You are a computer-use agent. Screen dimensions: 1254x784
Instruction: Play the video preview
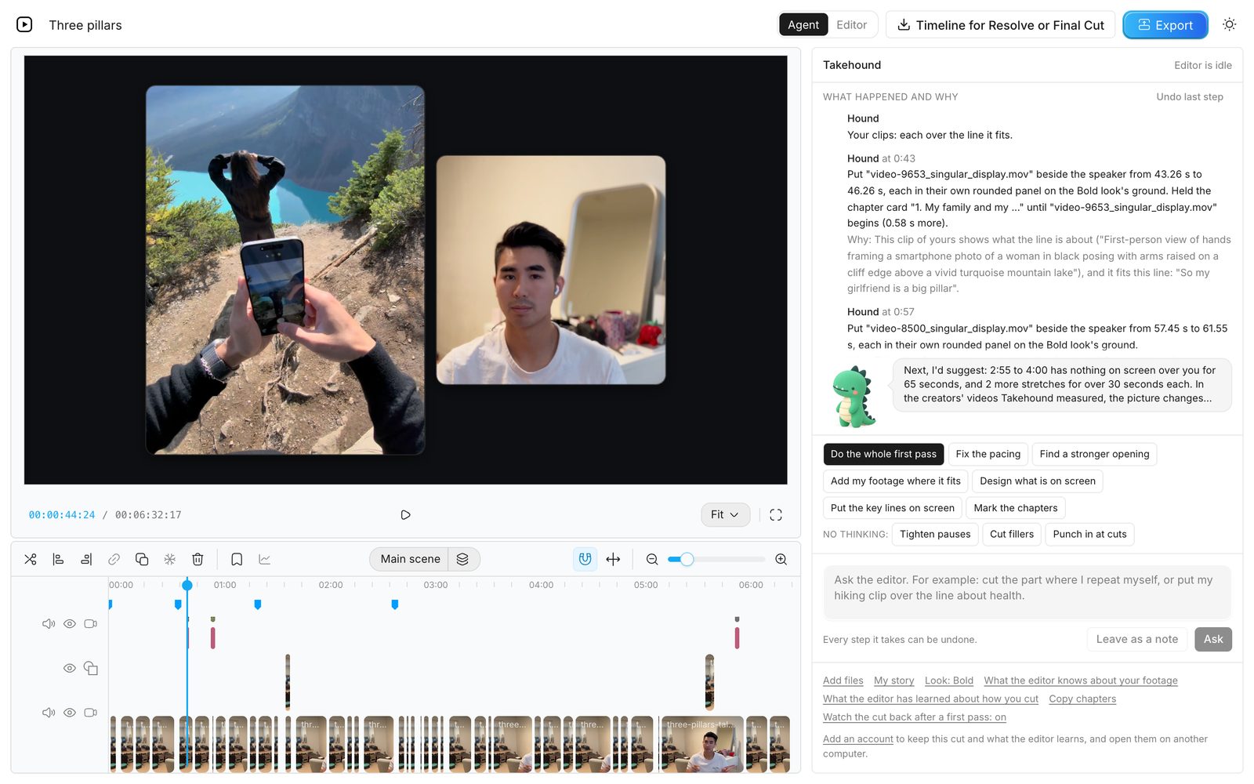[x=405, y=515]
